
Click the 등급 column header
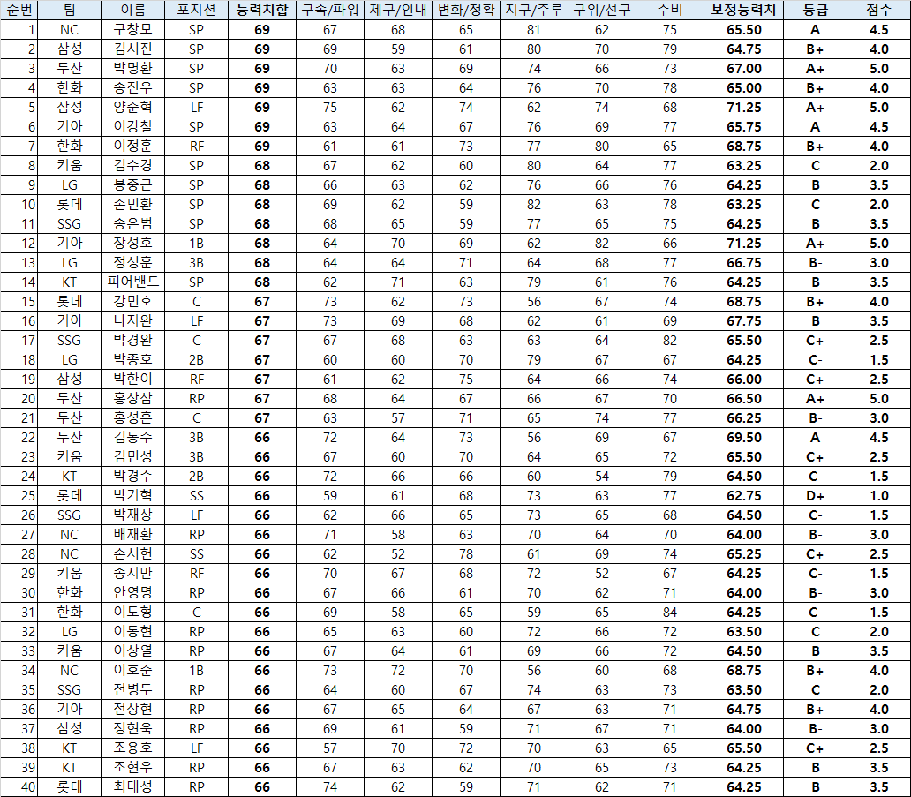click(815, 10)
